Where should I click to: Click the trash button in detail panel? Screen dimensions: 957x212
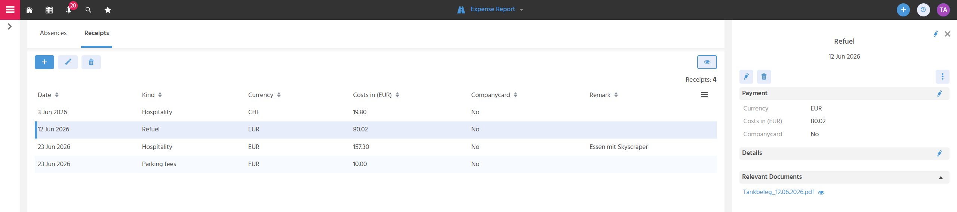(764, 77)
